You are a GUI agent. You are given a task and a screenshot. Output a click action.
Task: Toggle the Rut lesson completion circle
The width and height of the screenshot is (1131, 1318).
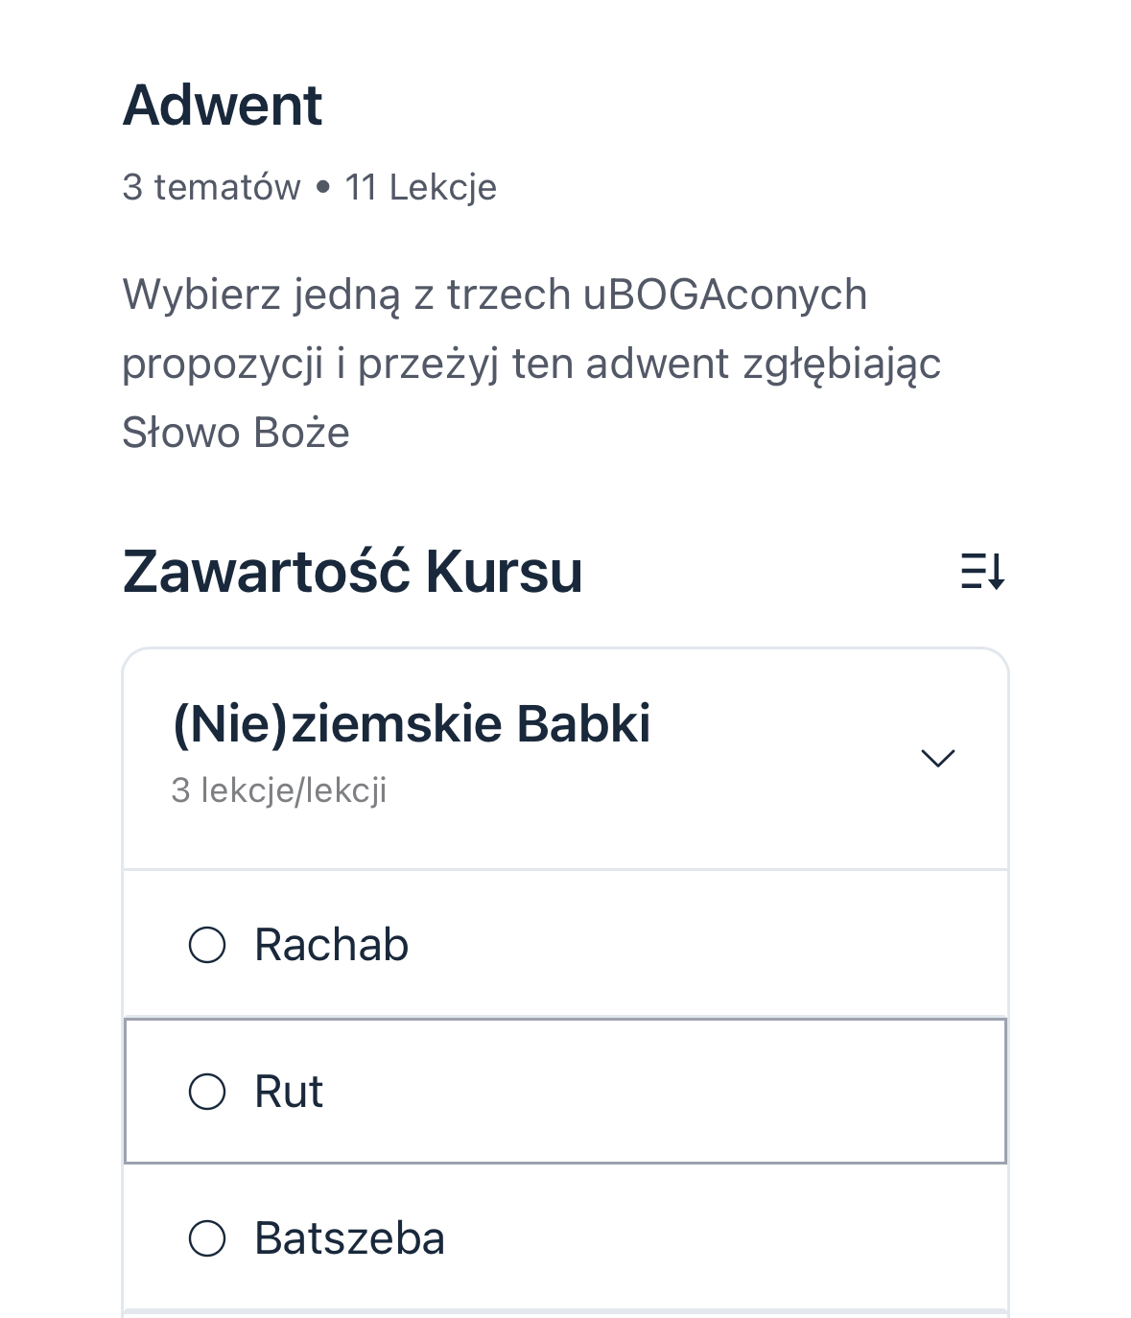pyautogui.click(x=207, y=1092)
